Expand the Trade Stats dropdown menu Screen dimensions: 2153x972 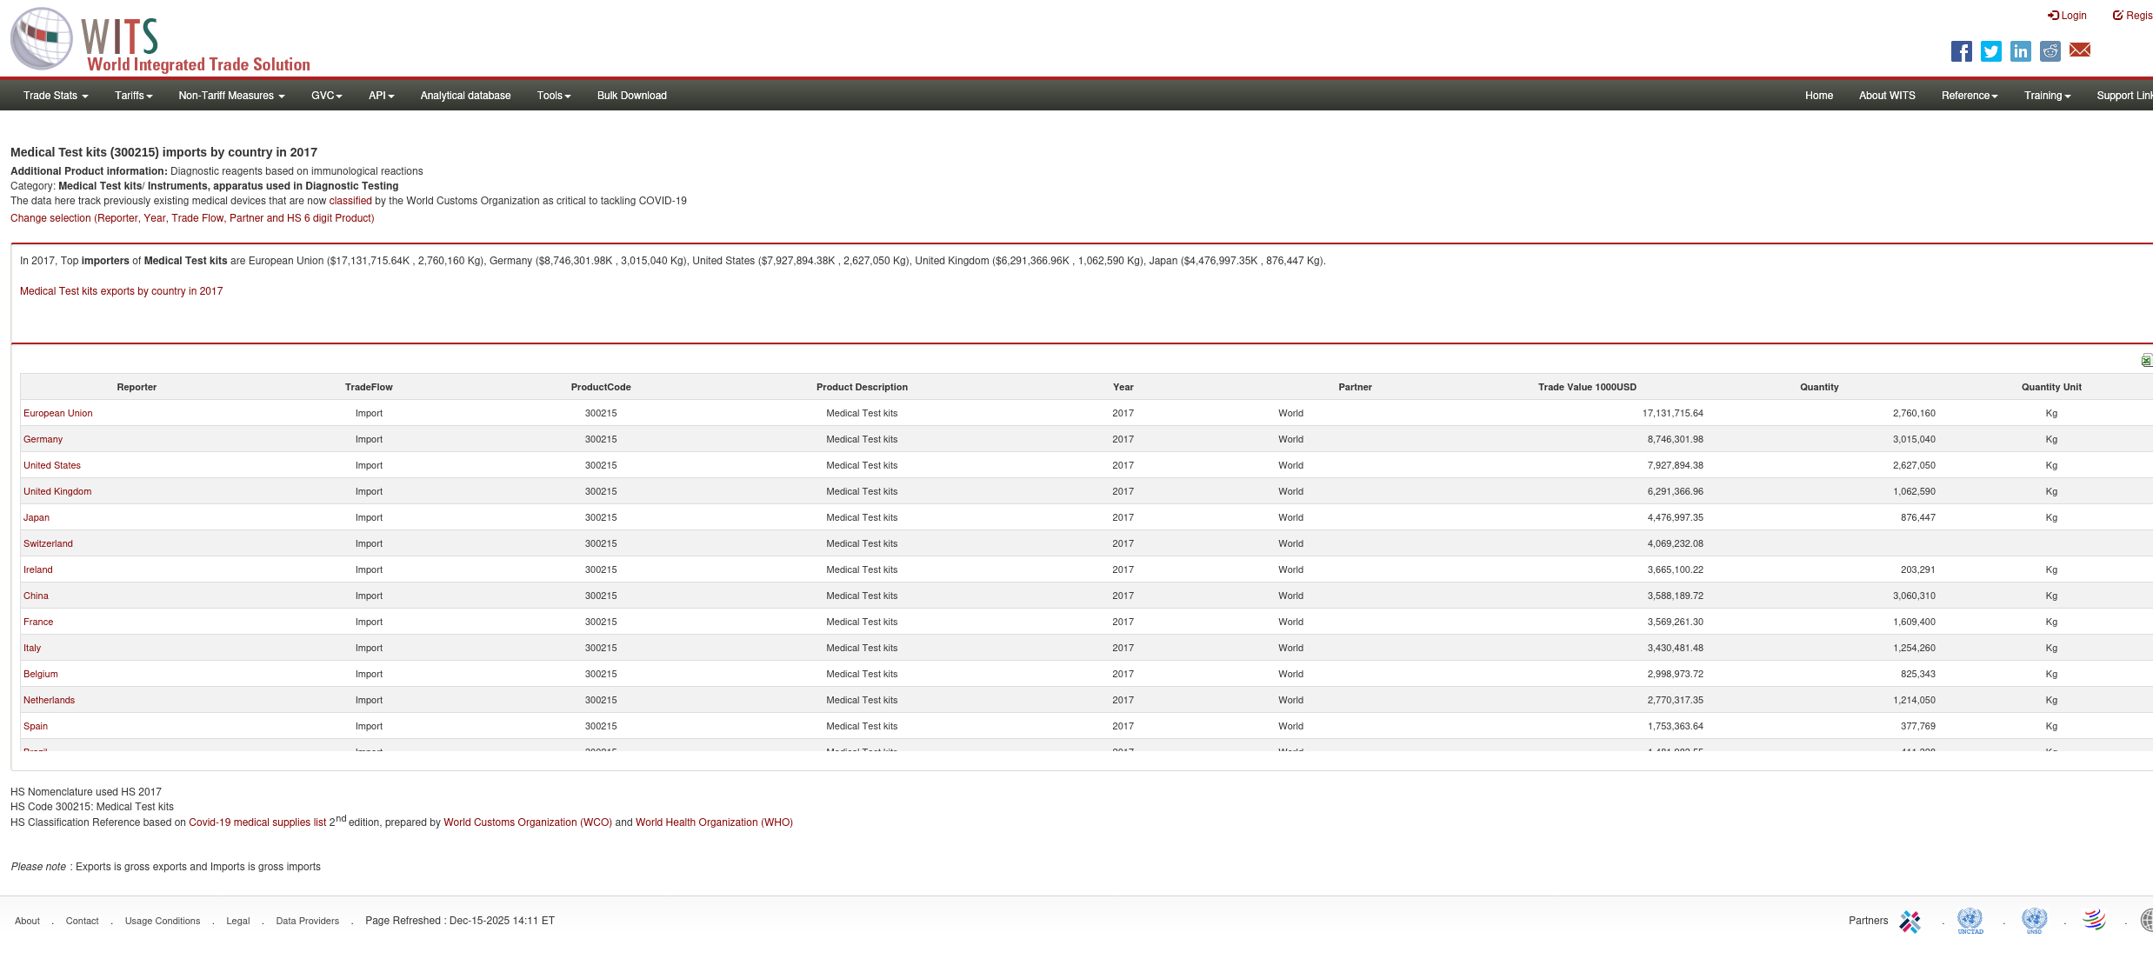point(56,96)
